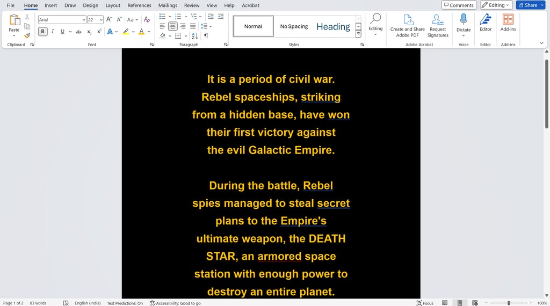Switch to the Design tab
The height and width of the screenshot is (306, 550).
coord(90,5)
